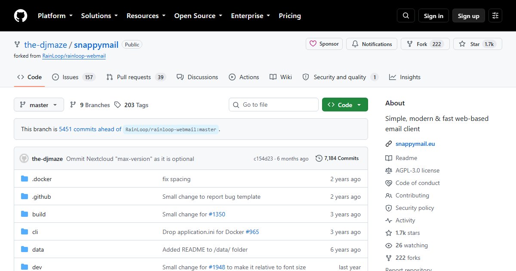Click the .github folder icon
516x271 pixels.
(x=25, y=197)
